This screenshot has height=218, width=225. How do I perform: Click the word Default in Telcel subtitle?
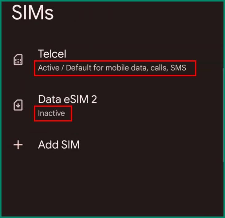(x=79, y=68)
